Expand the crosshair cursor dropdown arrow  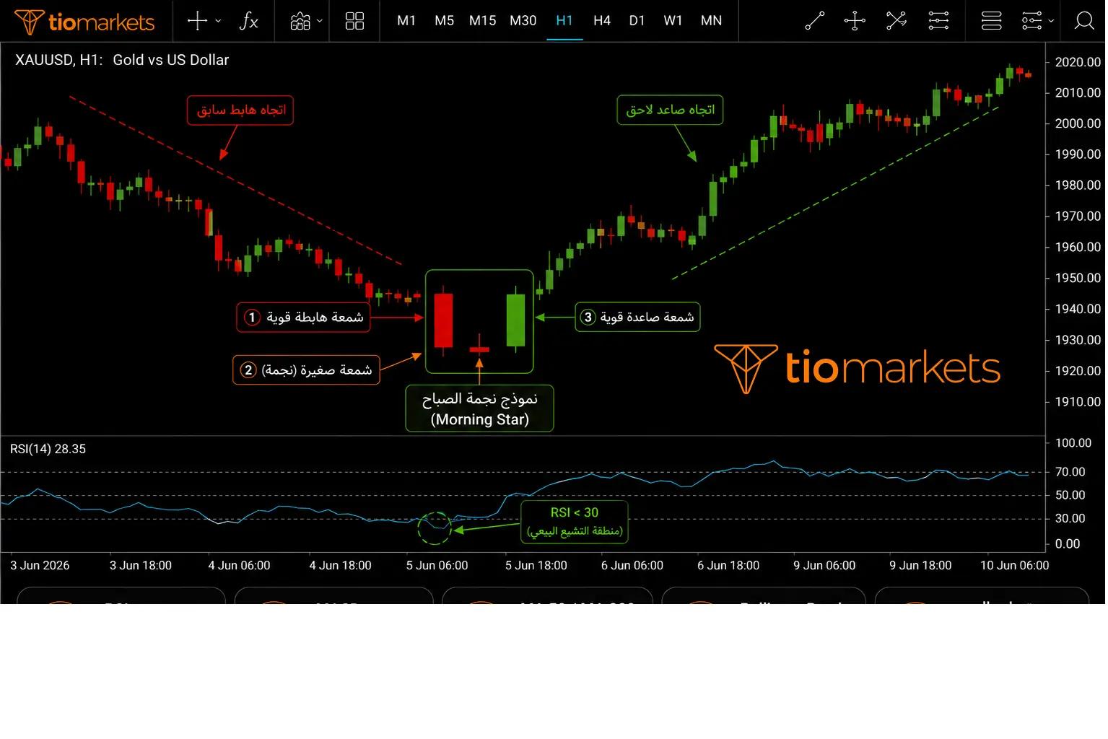pyautogui.click(x=218, y=22)
